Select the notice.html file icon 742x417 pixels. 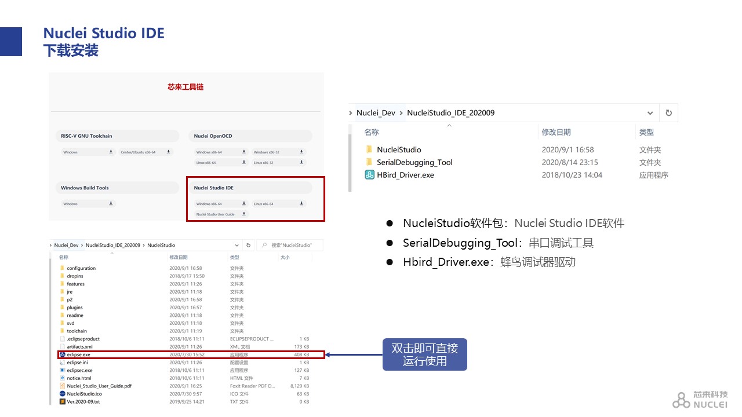click(62, 378)
